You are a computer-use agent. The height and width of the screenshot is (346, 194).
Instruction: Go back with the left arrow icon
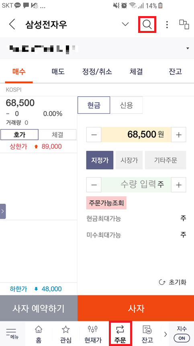point(12,24)
